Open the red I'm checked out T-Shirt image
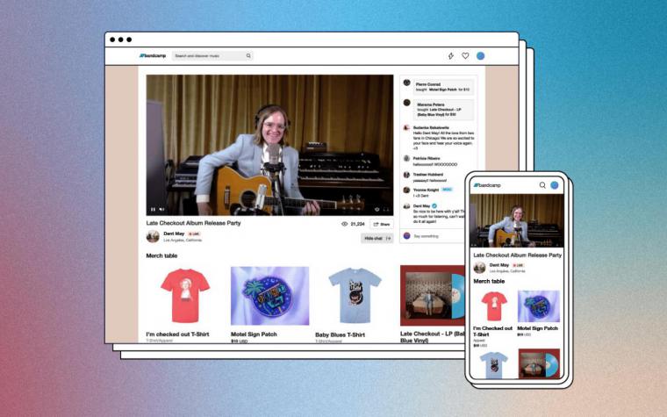Screen dimensions: 667x417 click(185, 295)
